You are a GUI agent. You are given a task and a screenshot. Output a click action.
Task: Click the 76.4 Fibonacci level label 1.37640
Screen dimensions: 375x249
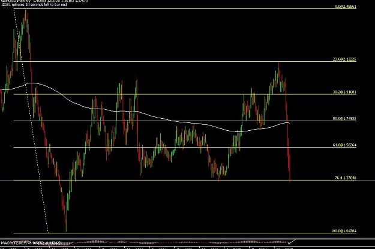[346, 178]
